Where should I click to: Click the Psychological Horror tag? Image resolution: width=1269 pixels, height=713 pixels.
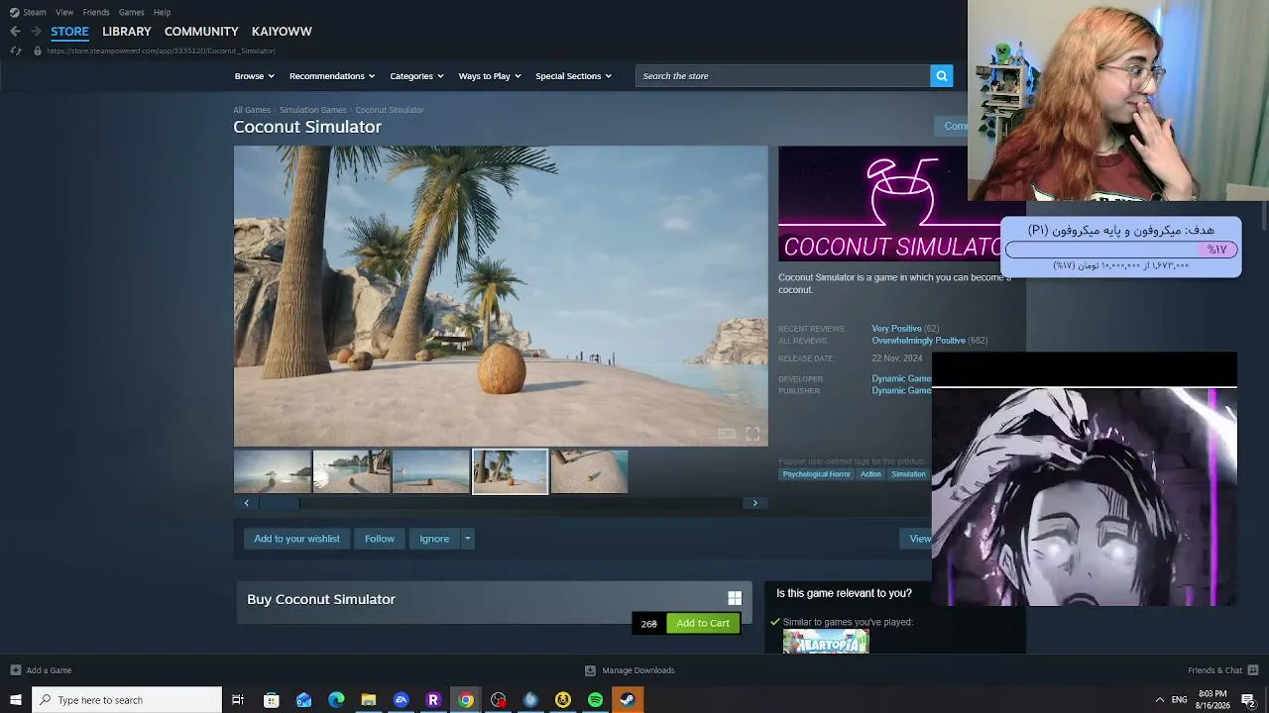817,474
